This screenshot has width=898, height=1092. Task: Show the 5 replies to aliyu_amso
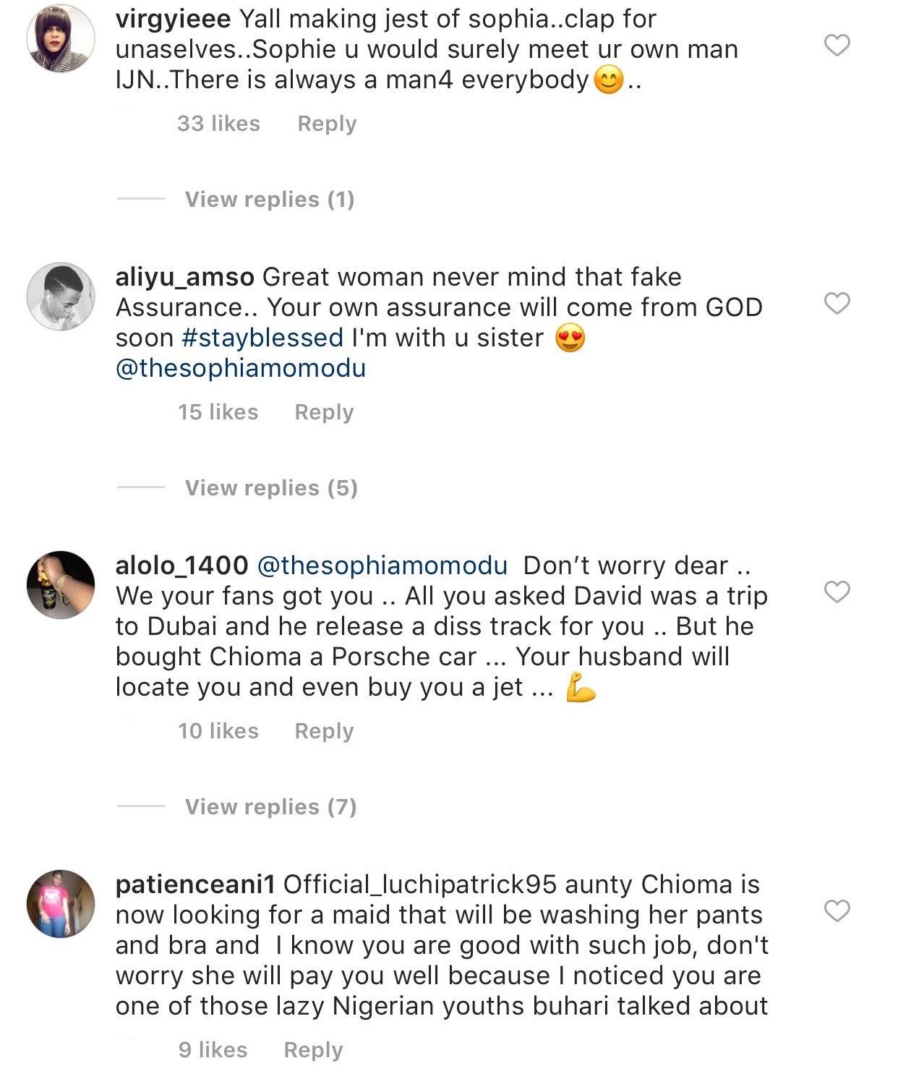pyautogui.click(x=270, y=488)
